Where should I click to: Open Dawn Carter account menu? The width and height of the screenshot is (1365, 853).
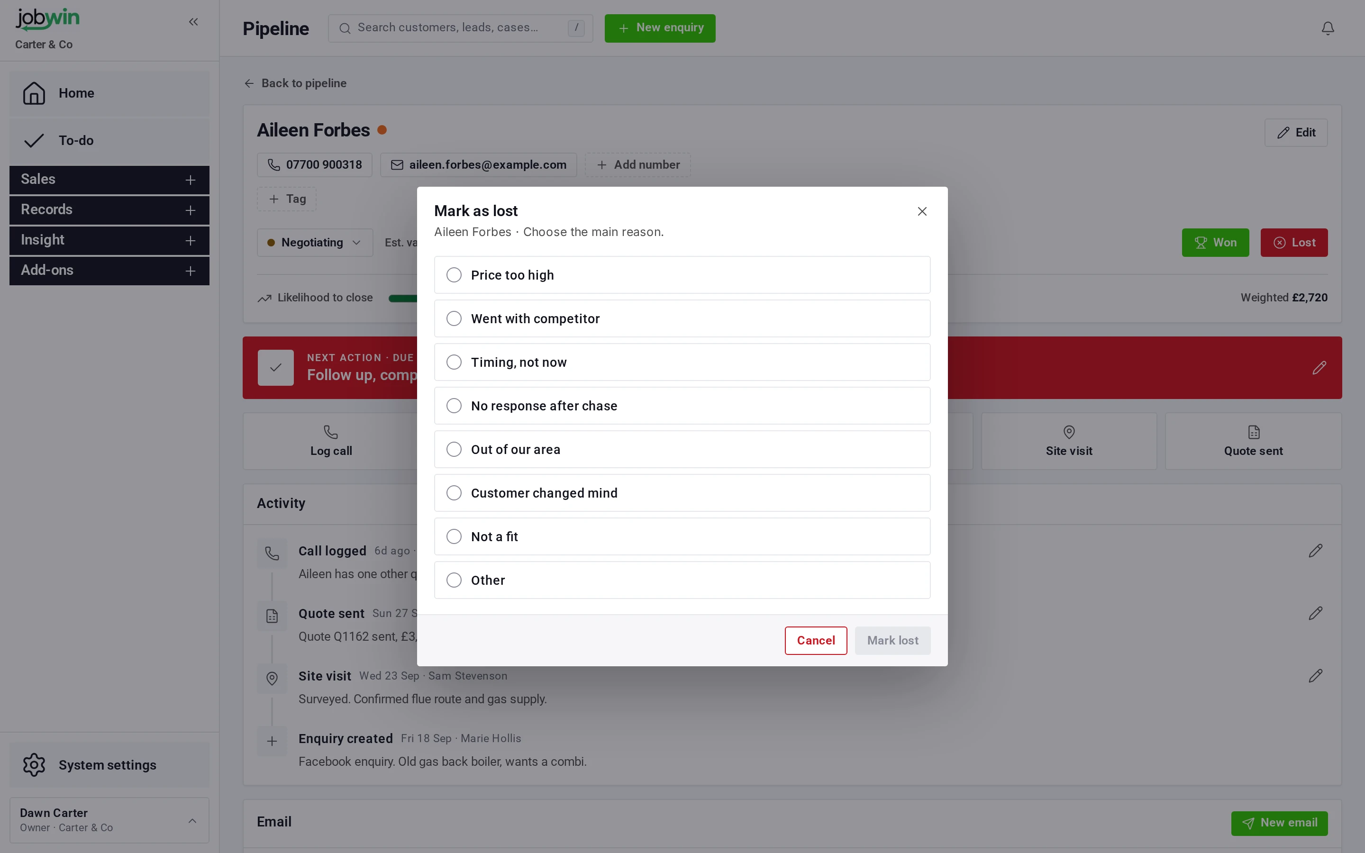109,820
